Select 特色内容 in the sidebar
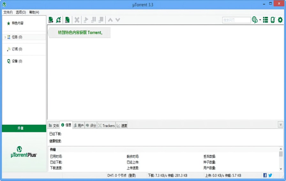Image resolution: width=286 pixels, height=181 pixels. pyautogui.click(x=18, y=23)
